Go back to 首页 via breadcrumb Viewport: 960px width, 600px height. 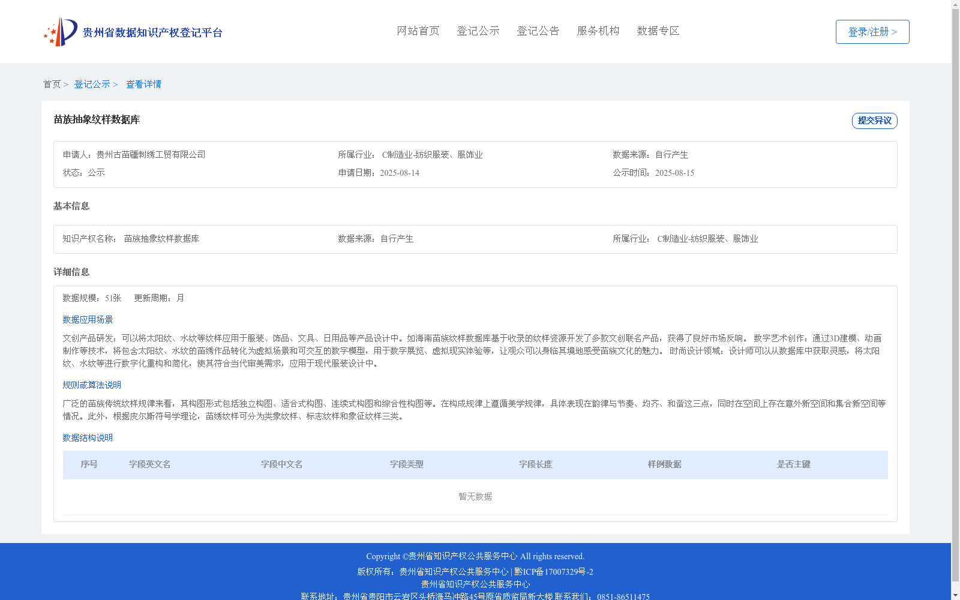coord(52,84)
